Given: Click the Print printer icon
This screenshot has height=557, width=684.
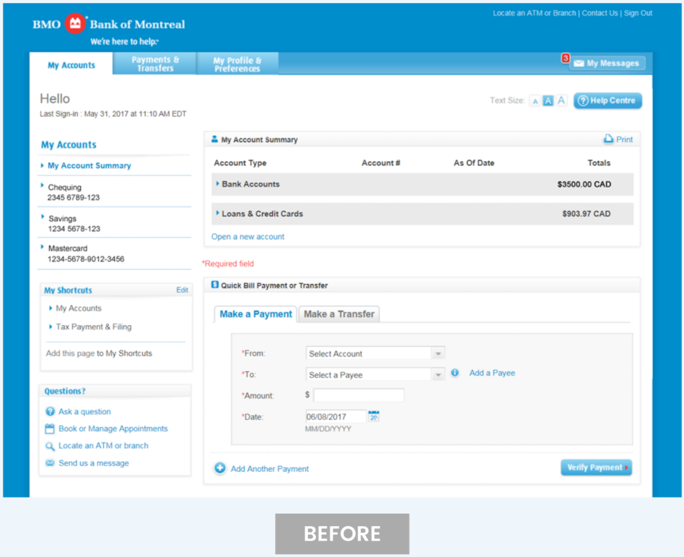Looking at the screenshot, I should coord(608,139).
